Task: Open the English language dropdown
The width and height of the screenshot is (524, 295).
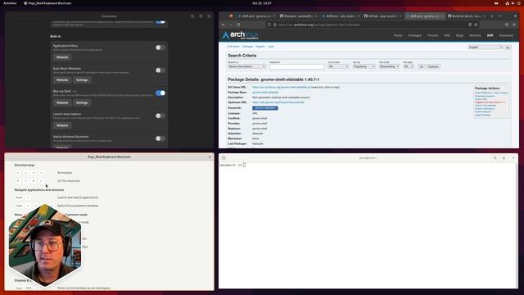Action: [x=486, y=48]
